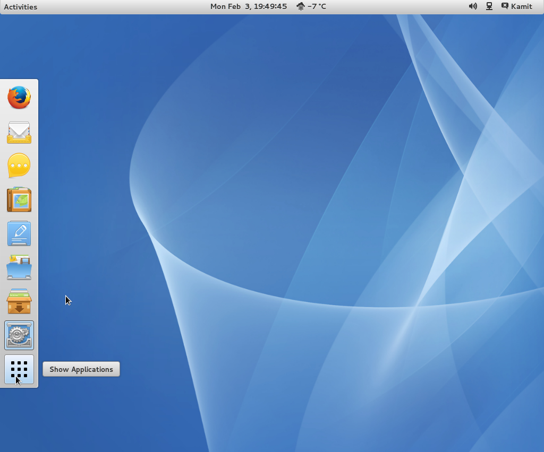Open the Files file manager icon

tap(19, 267)
